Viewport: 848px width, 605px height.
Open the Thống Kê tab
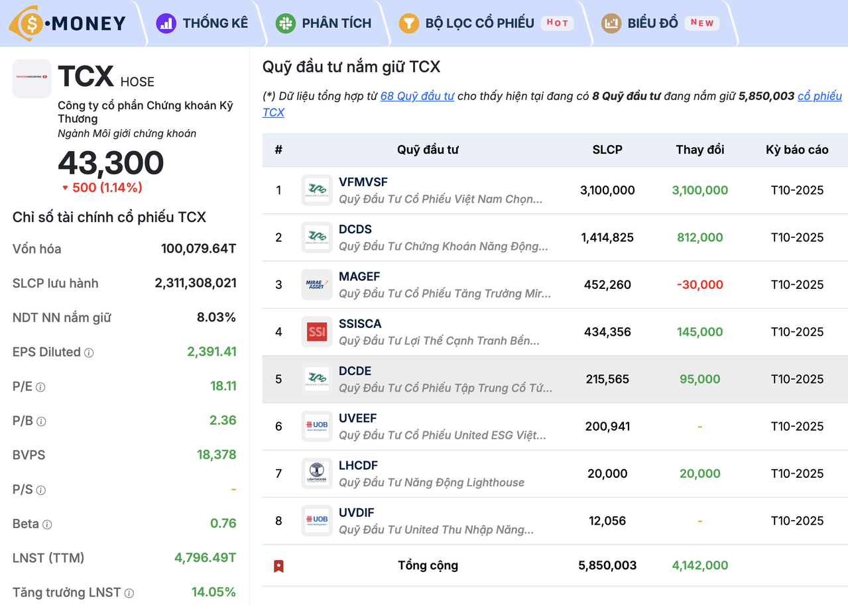(202, 23)
